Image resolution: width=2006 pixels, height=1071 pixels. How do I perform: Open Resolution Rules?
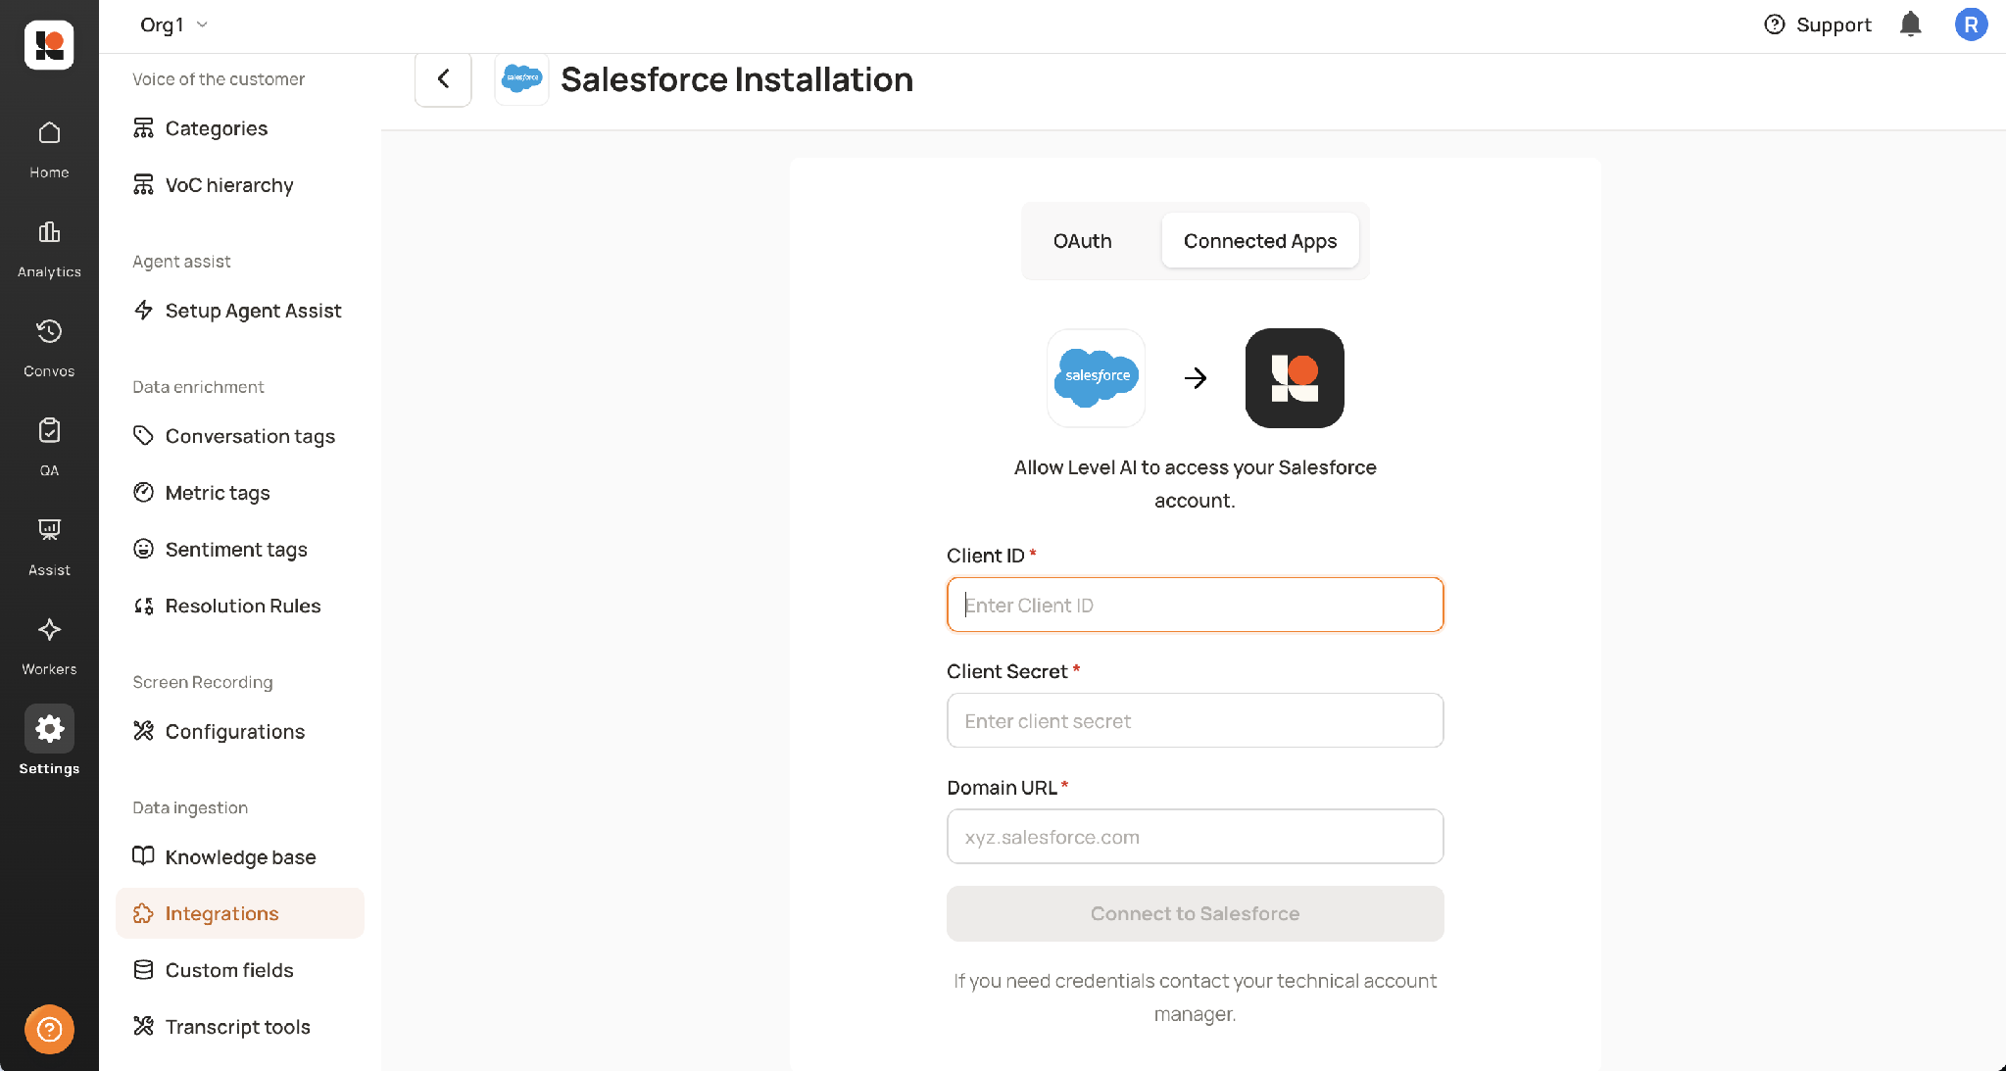240,606
